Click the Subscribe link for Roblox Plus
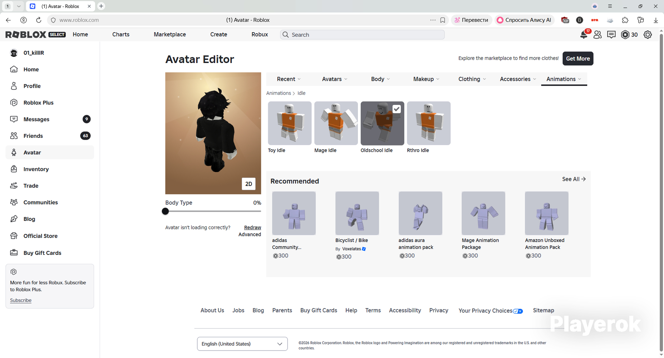664x358 pixels. (21, 300)
